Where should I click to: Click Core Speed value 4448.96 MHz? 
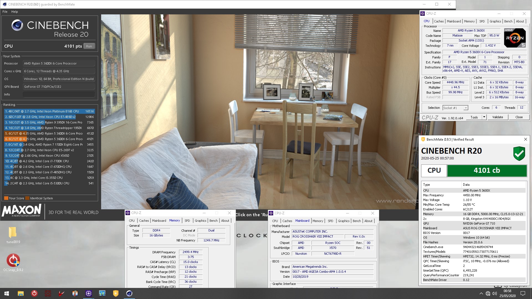(x=456, y=82)
